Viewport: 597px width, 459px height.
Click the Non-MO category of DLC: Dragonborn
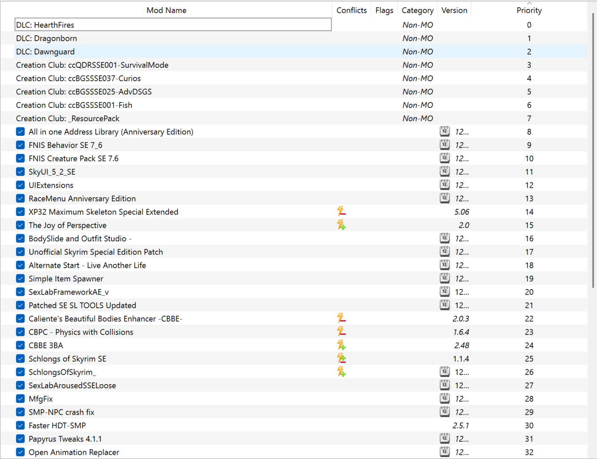click(418, 38)
